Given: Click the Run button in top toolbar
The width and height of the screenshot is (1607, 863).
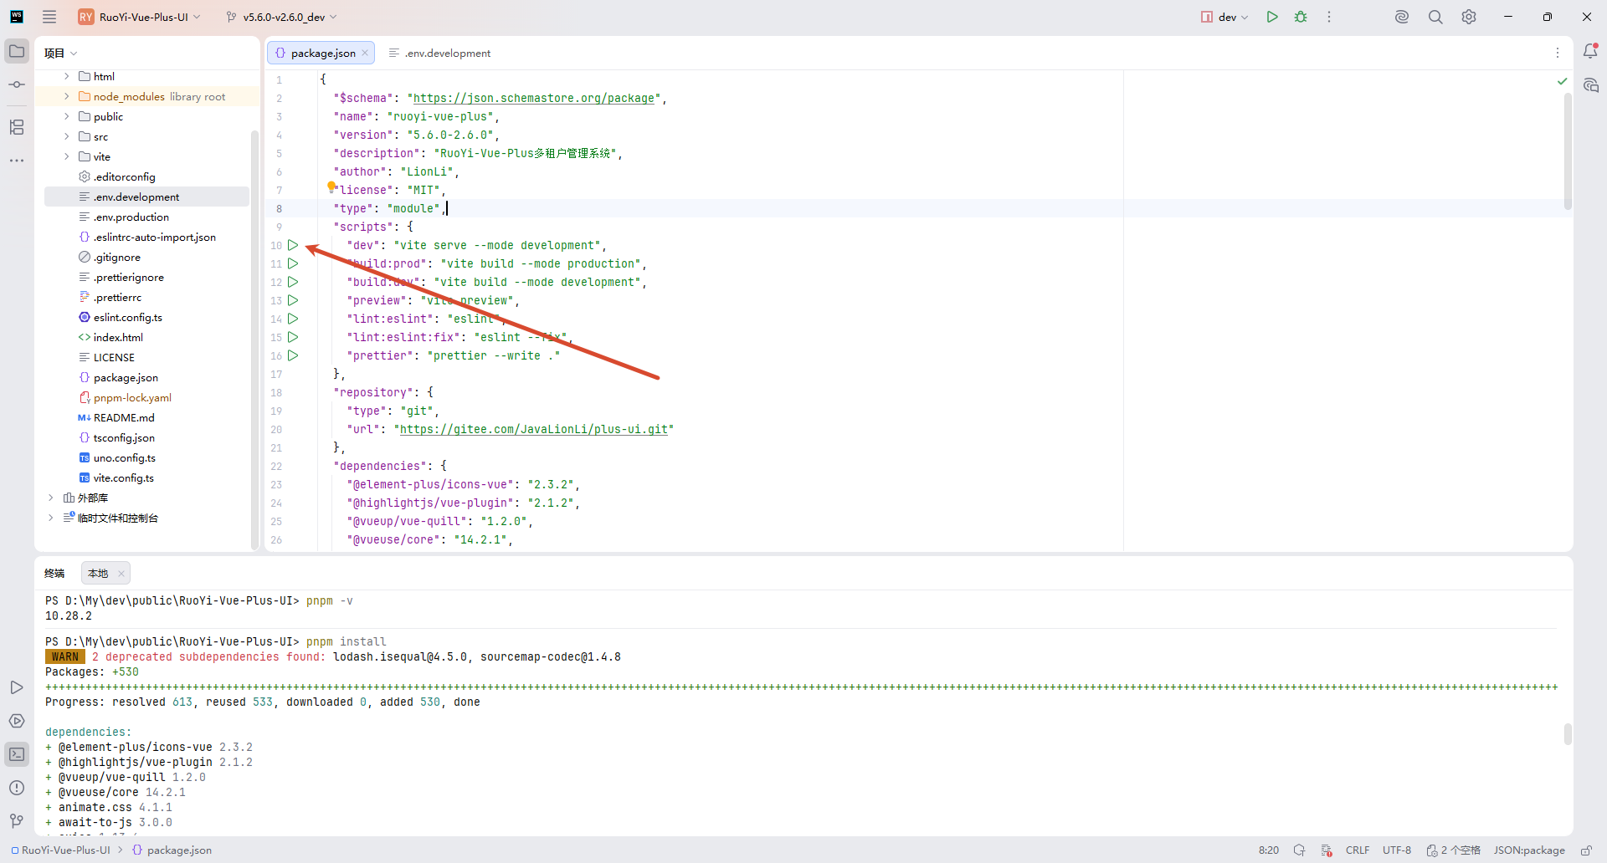Looking at the screenshot, I should (1271, 17).
